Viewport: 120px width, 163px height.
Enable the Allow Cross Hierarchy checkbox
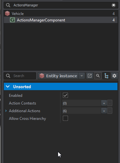65,118
